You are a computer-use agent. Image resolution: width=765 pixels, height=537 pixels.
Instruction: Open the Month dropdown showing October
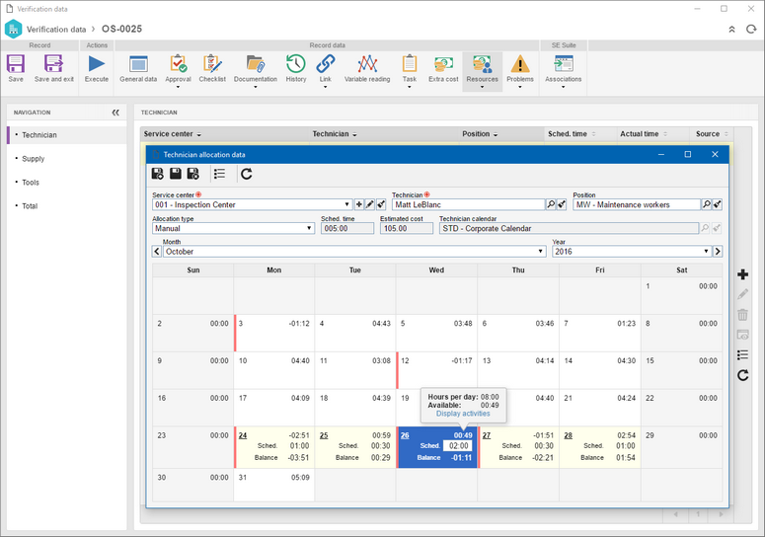pyautogui.click(x=541, y=252)
